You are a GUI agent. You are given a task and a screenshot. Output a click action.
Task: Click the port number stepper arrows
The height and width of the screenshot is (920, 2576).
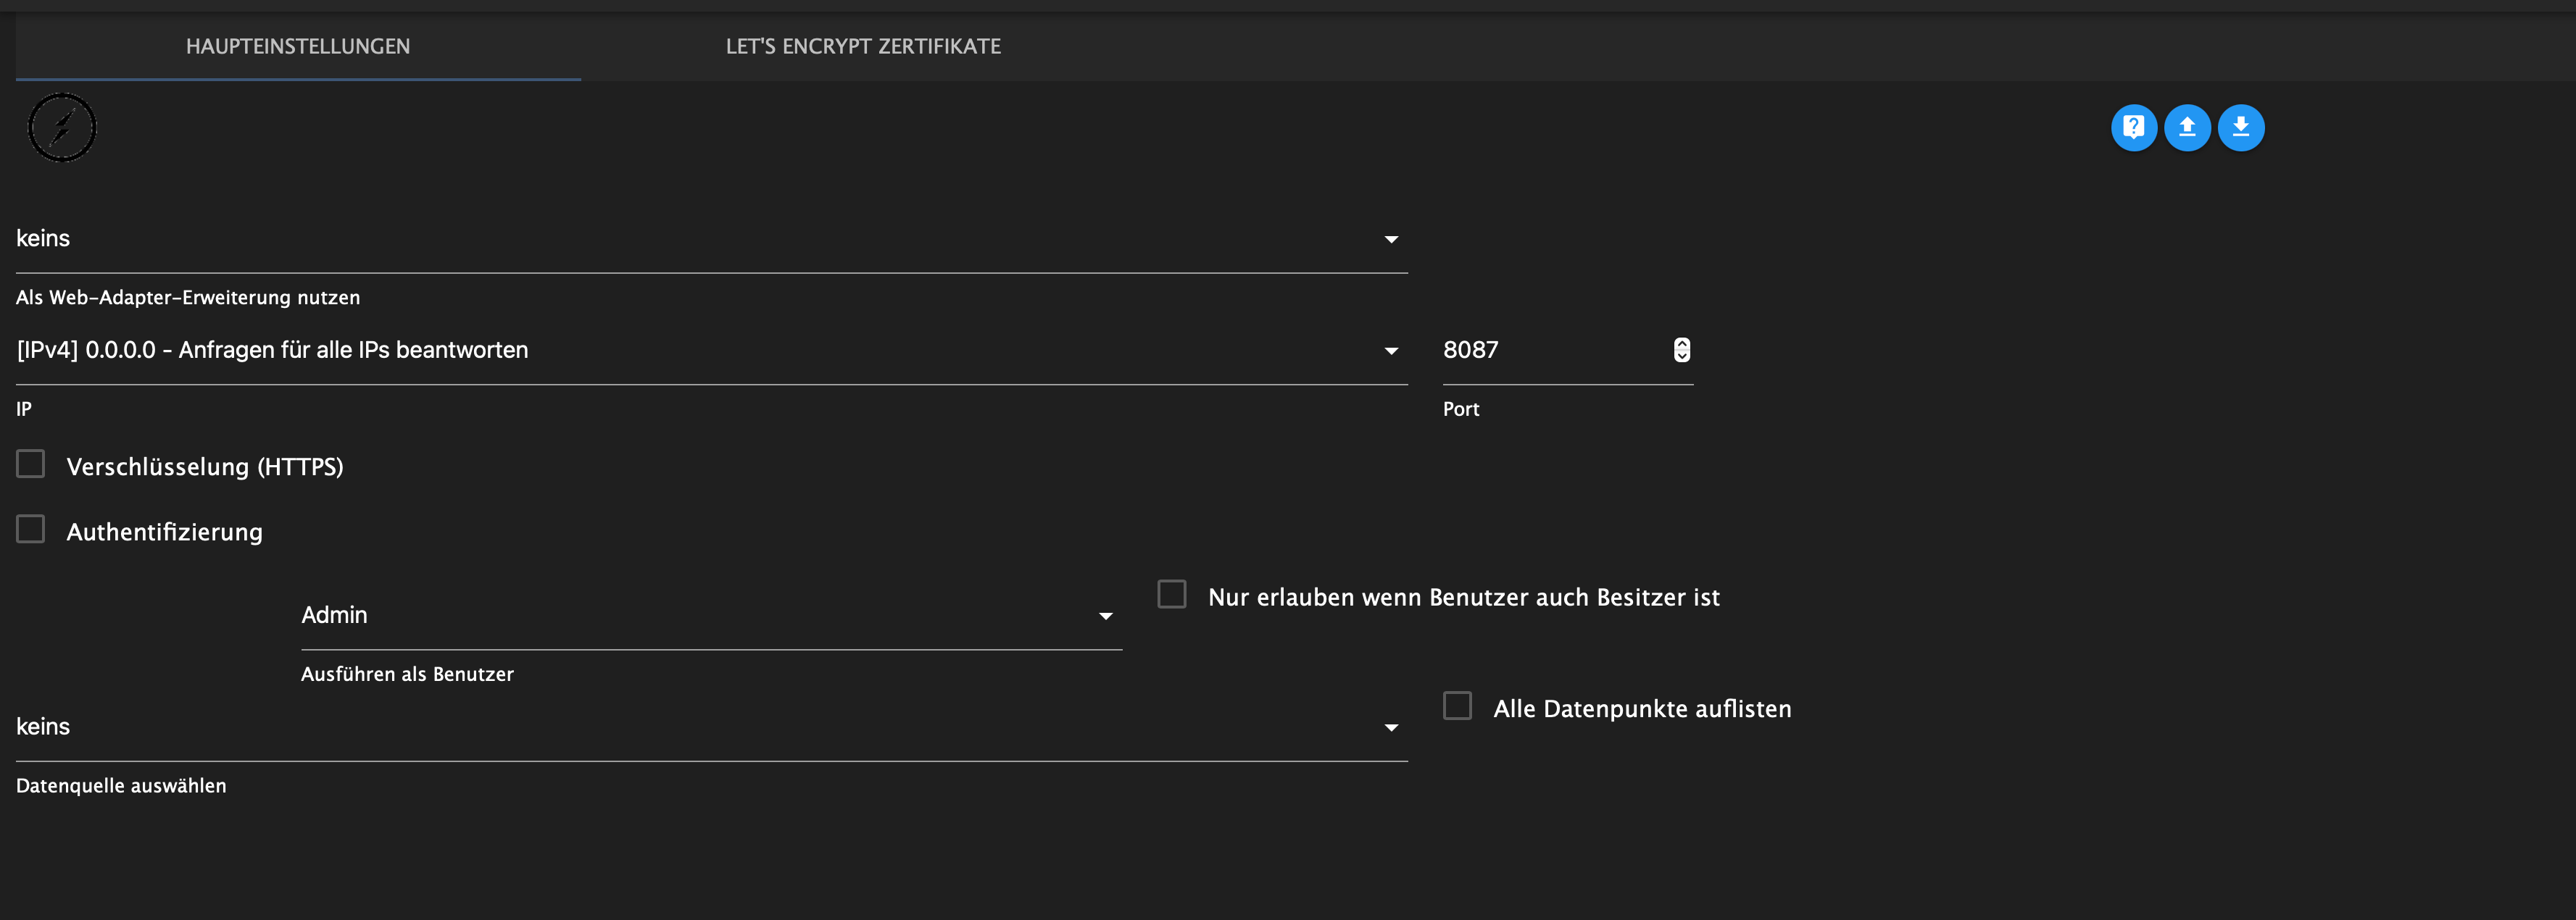1681,350
